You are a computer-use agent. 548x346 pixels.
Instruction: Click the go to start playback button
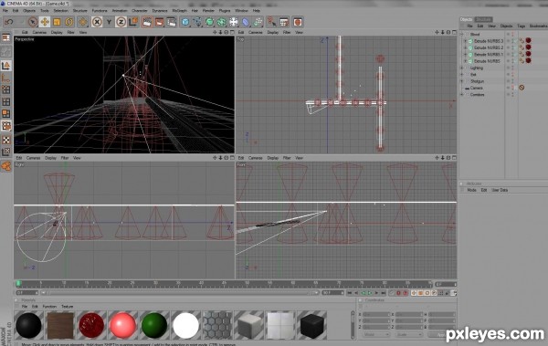coord(350,293)
